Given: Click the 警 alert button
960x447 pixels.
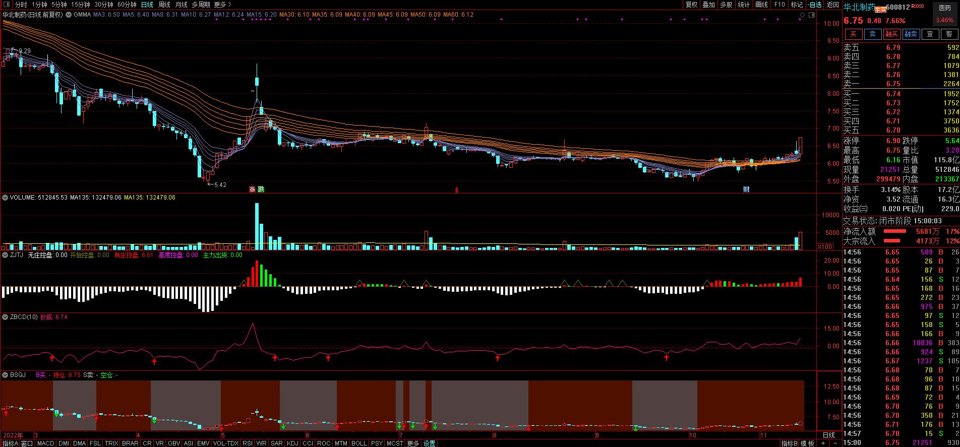Looking at the screenshot, I should [949, 34].
